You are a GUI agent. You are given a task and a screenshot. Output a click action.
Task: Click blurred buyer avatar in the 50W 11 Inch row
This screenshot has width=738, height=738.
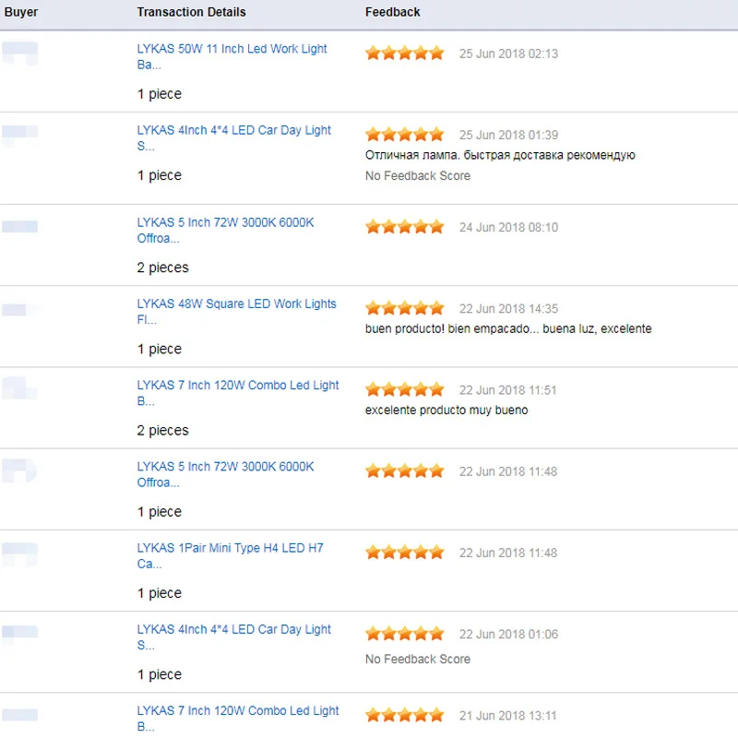(19, 54)
